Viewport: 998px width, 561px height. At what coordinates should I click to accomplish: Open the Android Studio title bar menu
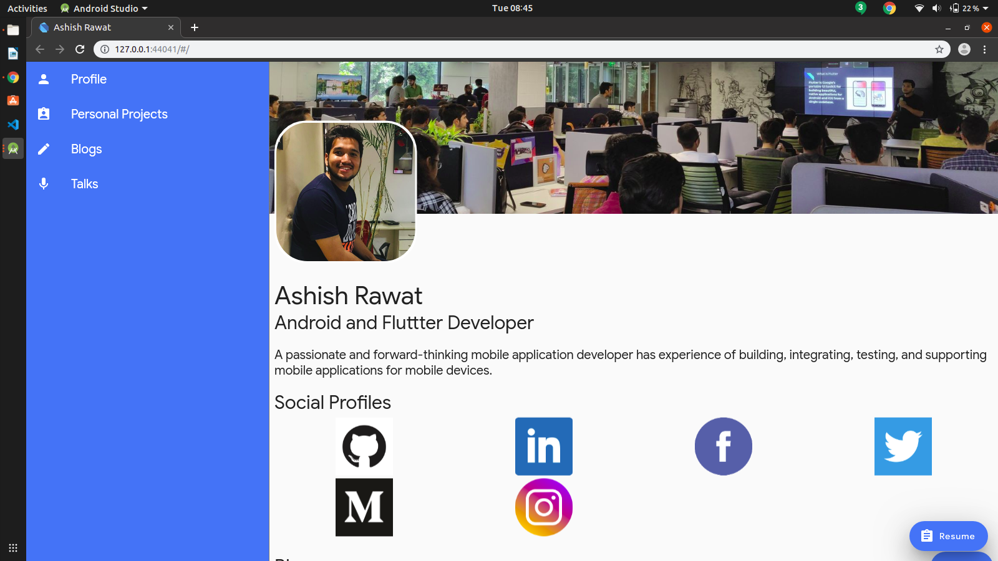coord(104,8)
